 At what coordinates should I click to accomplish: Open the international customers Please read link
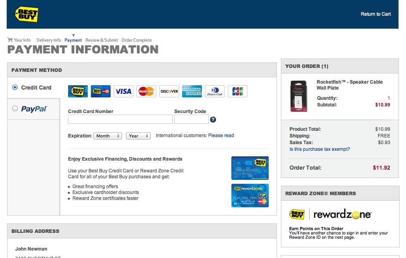(x=221, y=135)
